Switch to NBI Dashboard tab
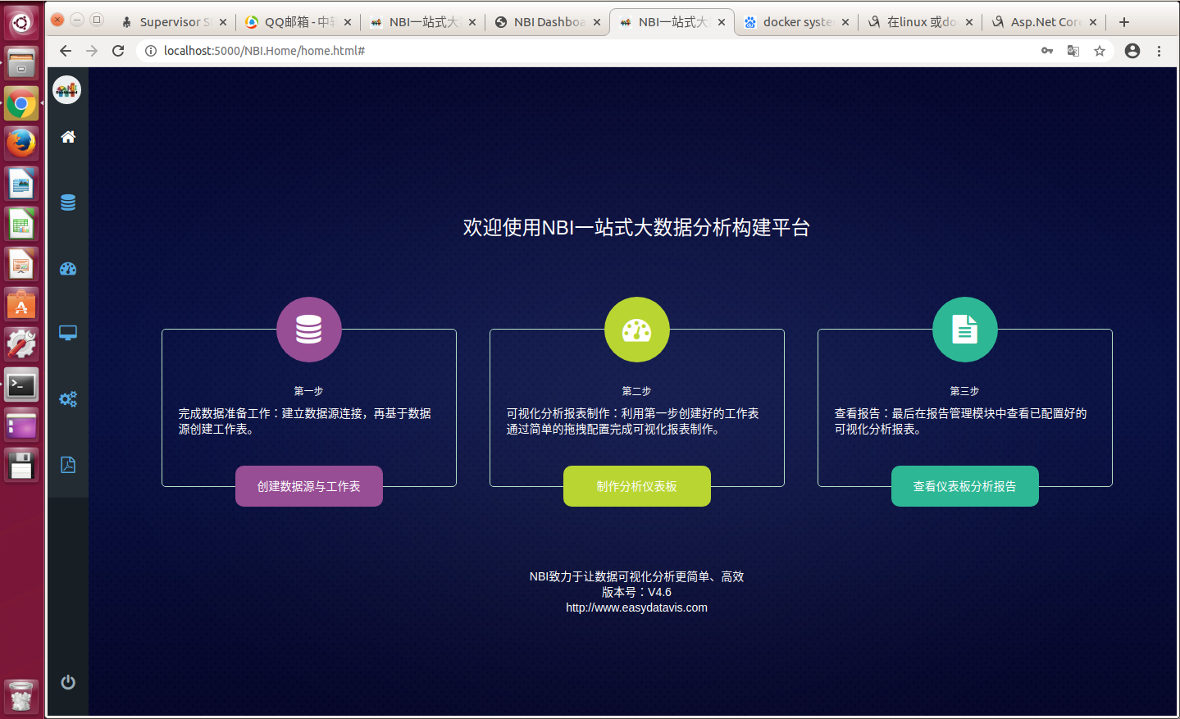 coord(548,22)
